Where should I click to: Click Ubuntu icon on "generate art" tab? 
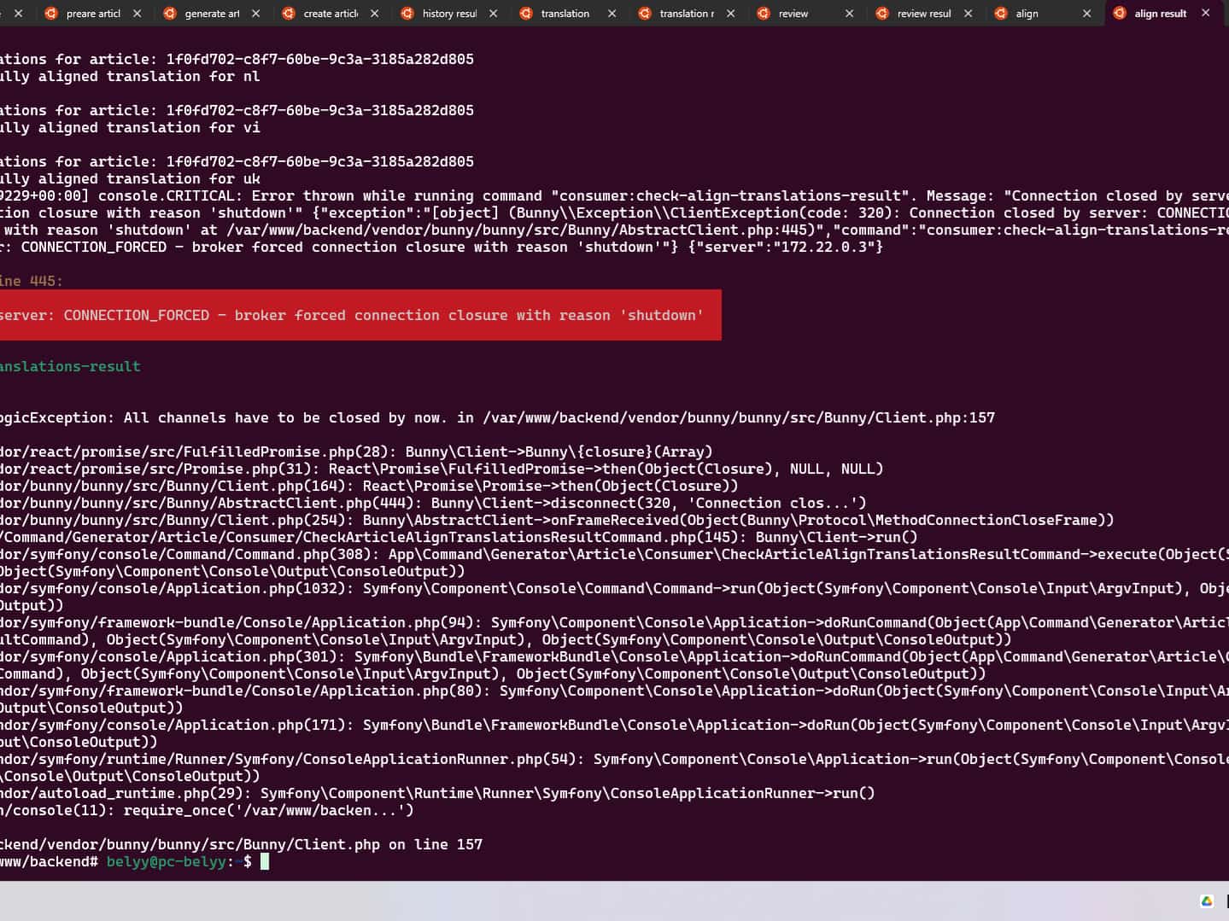click(170, 14)
